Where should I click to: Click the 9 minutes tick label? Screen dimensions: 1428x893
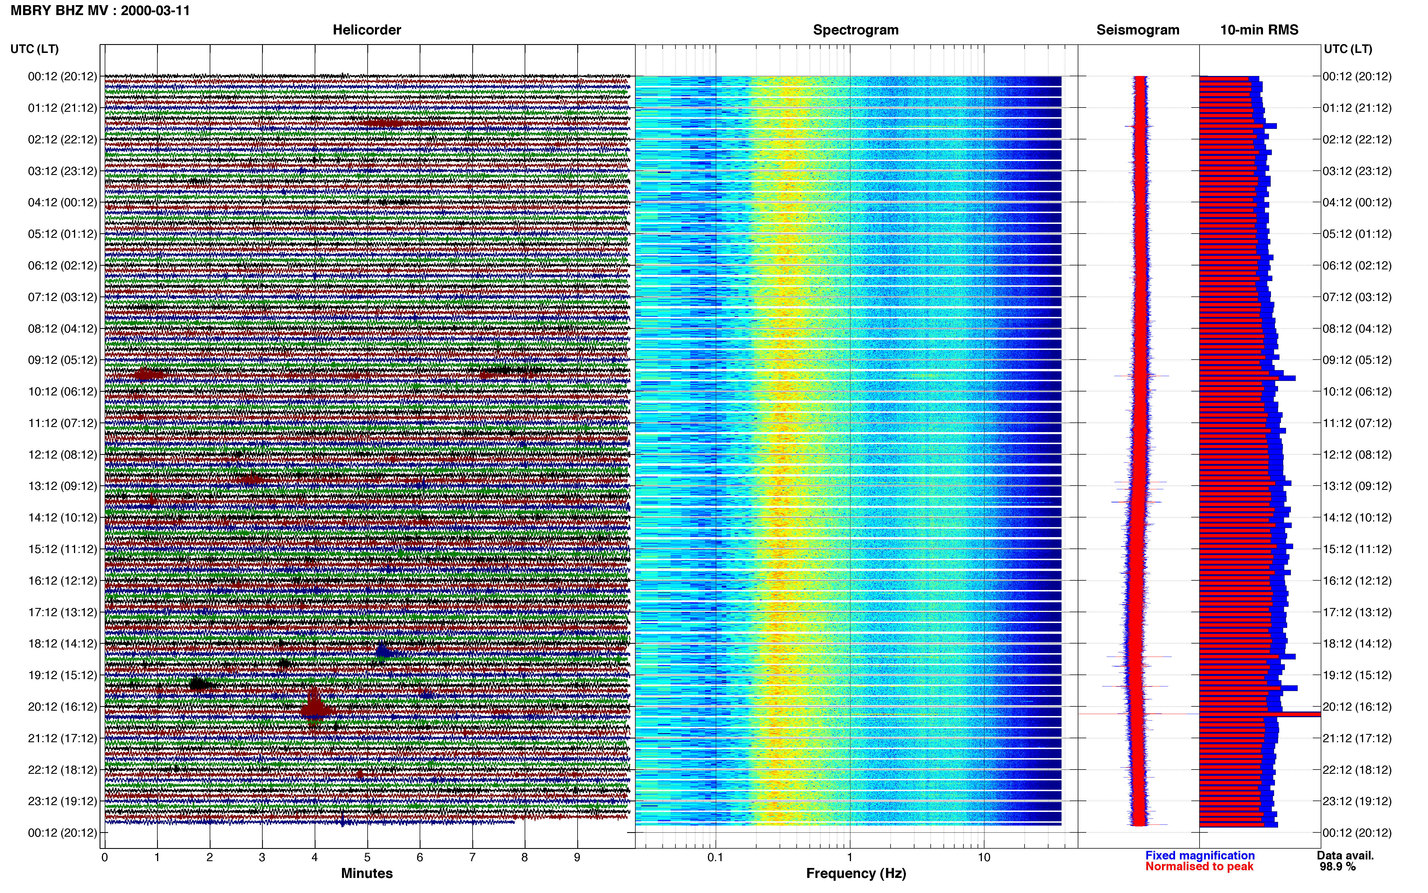point(577,857)
